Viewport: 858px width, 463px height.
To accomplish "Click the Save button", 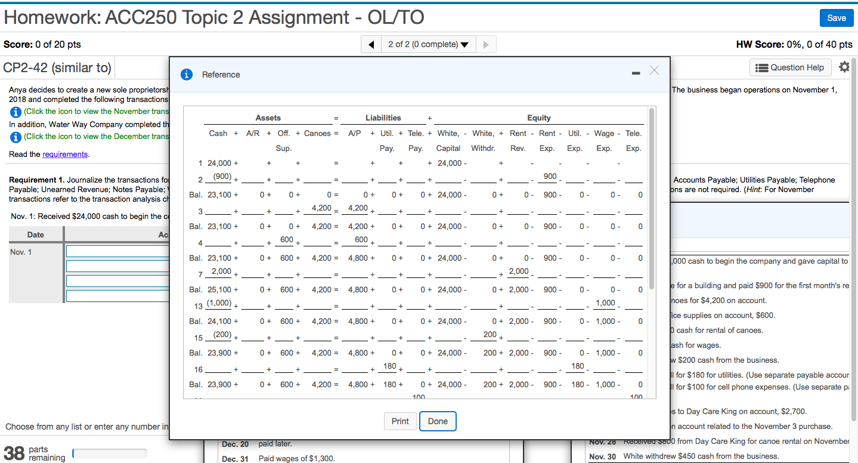I will (836, 18).
